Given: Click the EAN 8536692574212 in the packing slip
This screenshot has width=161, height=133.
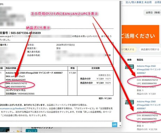Looking at the screenshot, I should (16, 83).
